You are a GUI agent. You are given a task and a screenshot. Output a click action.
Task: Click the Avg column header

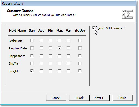[41, 31]
